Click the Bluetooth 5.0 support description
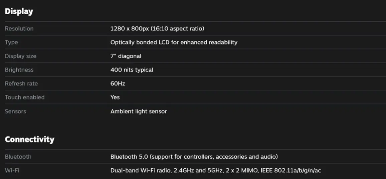Image resolution: width=386 pixels, height=179 pixels. click(194, 157)
